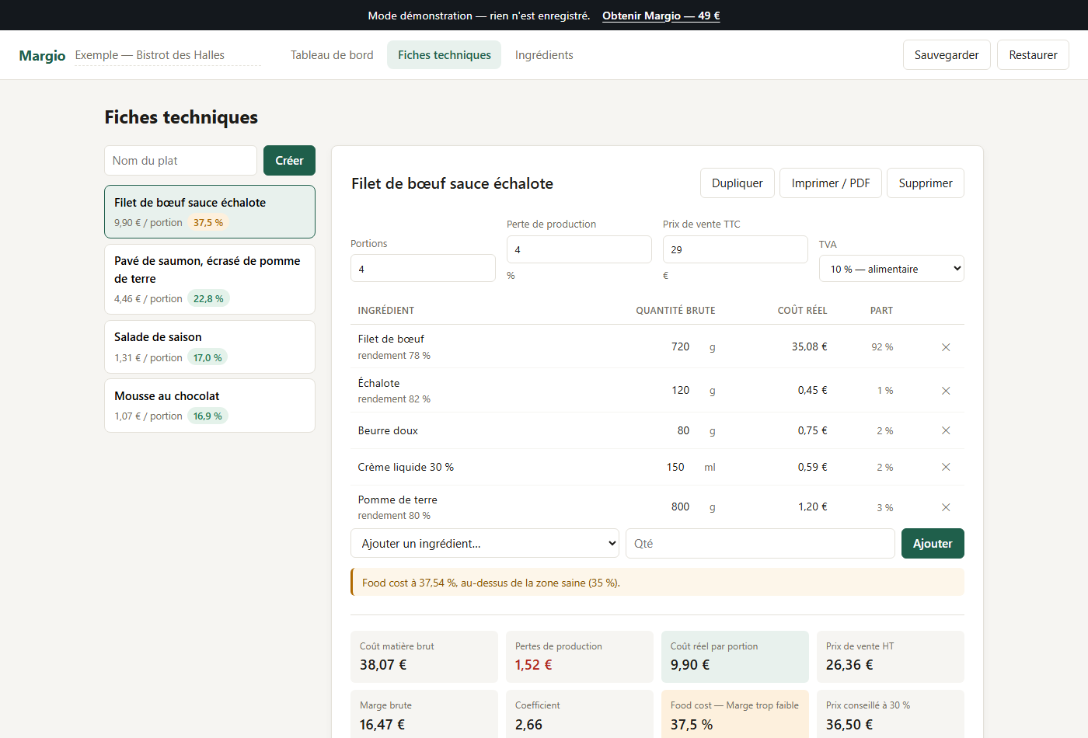This screenshot has height=738, width=1088.
Task: Click the Food cost 37,5 % tile
Action: (735, 714)
